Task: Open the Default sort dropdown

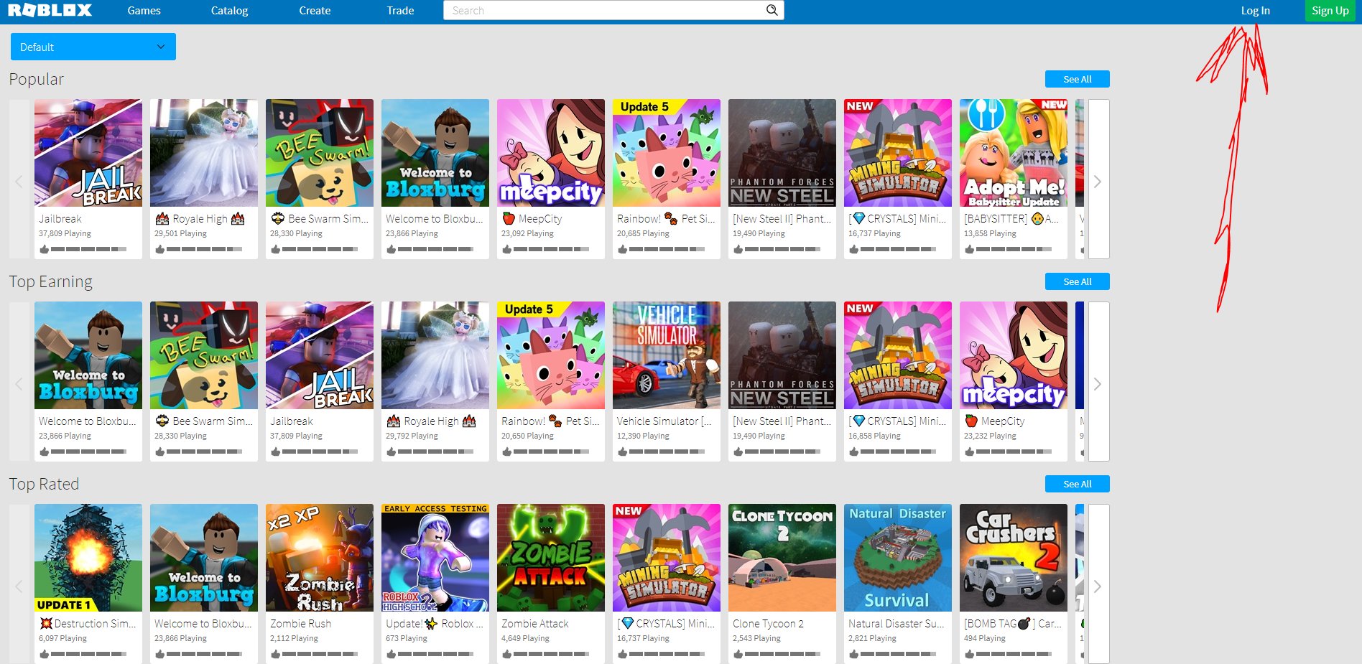Action: (x=93, y=47)
